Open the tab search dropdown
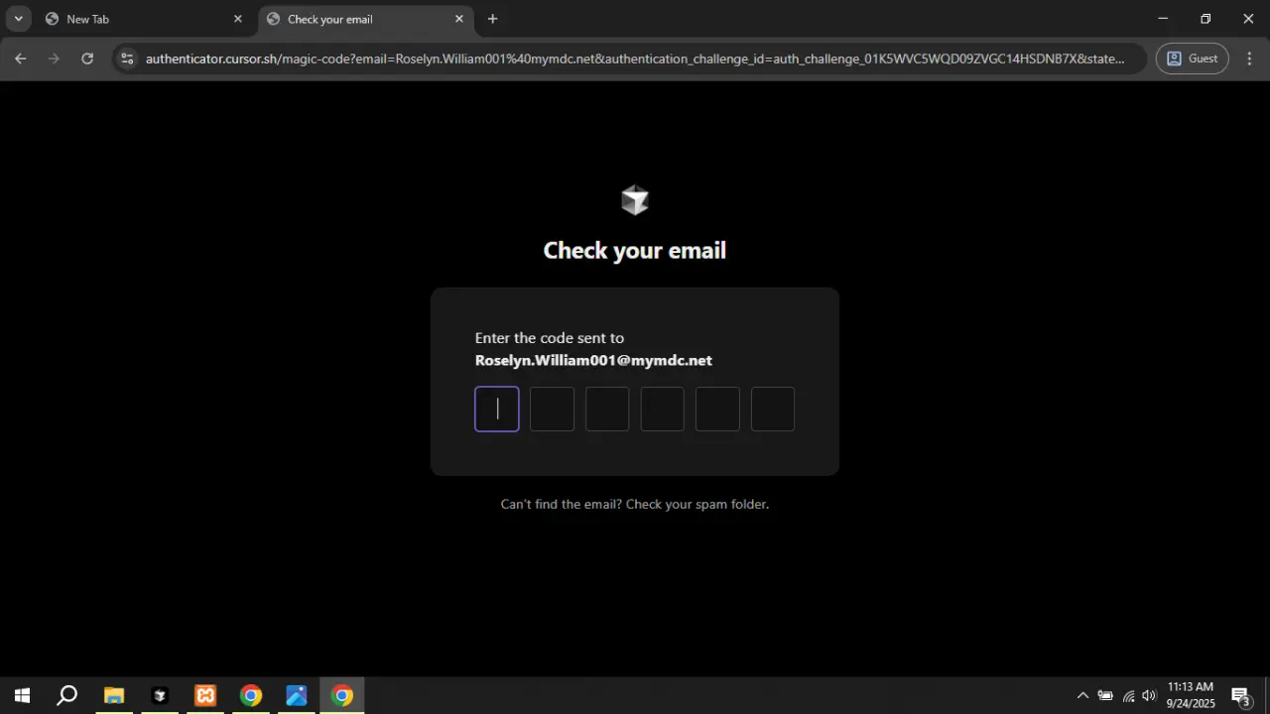This screenshot has height=714, width=1270. tap(18, 19)
